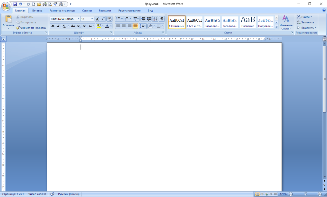
Task: Align text to the right
Action: pyautogui.click(x=130, y=26)
